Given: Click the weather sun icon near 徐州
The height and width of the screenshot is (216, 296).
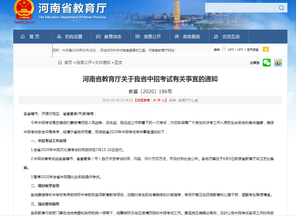Looking at the screenshot, I should pos(224,49).
